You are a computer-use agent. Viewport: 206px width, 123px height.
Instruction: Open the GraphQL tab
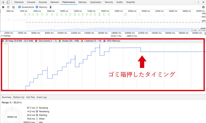pos(131,2)
